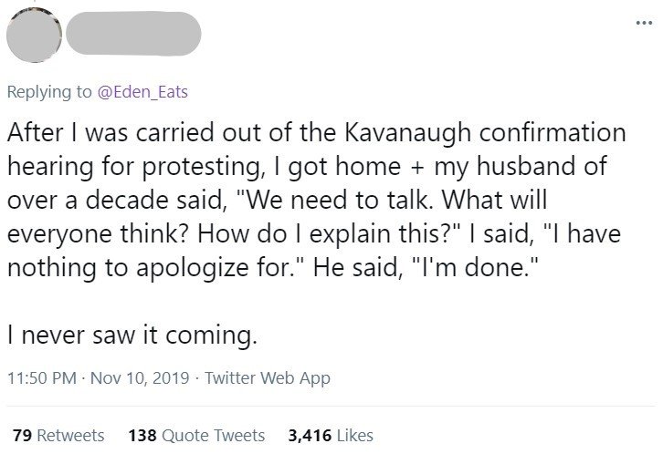View the 79 Retweets list
Screen dimensions: 663x454
pyautogui.click(x=58, y=435)
